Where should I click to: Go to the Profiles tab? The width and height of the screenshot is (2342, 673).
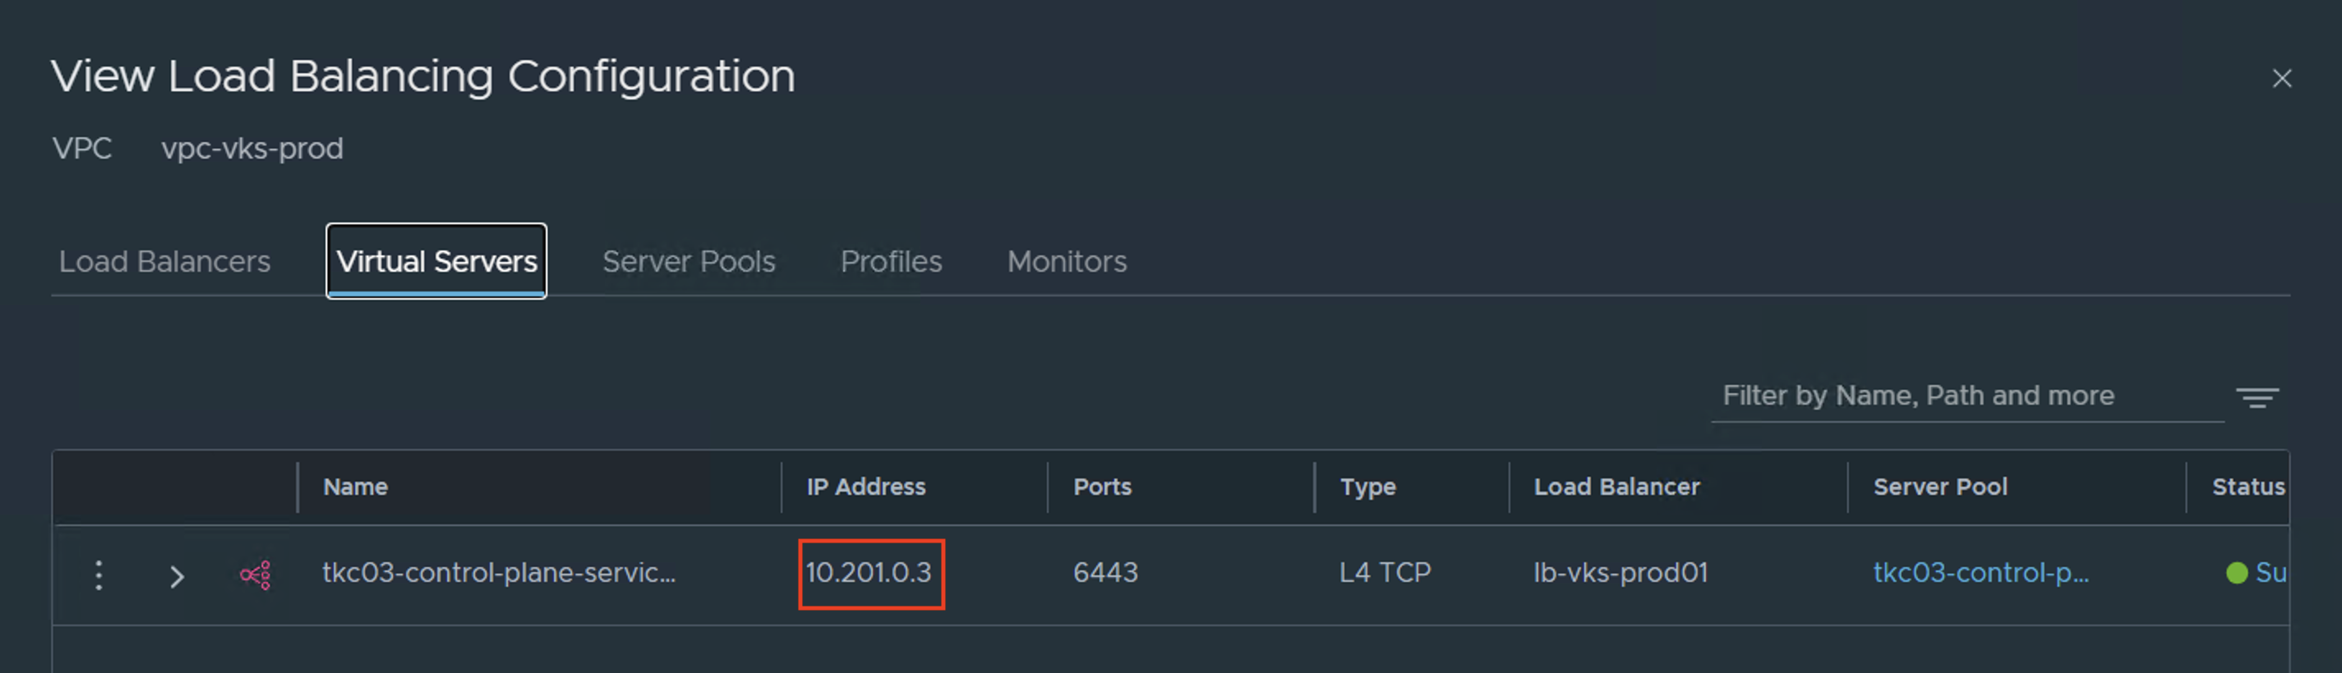[x=891, y=262]
